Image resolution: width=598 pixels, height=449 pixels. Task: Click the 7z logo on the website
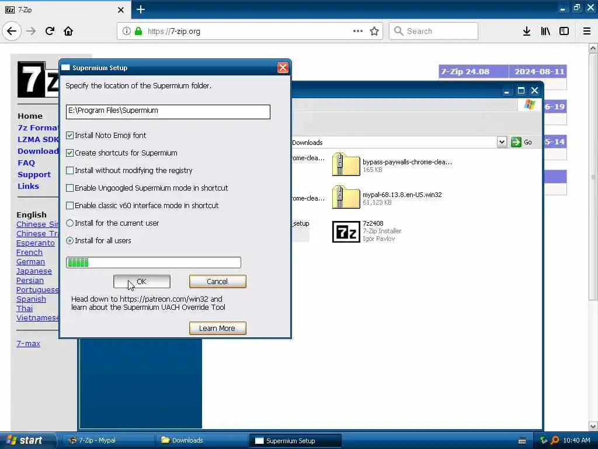(38, 80)
